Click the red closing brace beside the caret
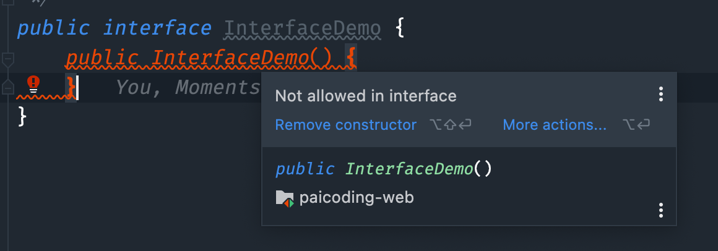The image size is (718, 251). (71, 87)
